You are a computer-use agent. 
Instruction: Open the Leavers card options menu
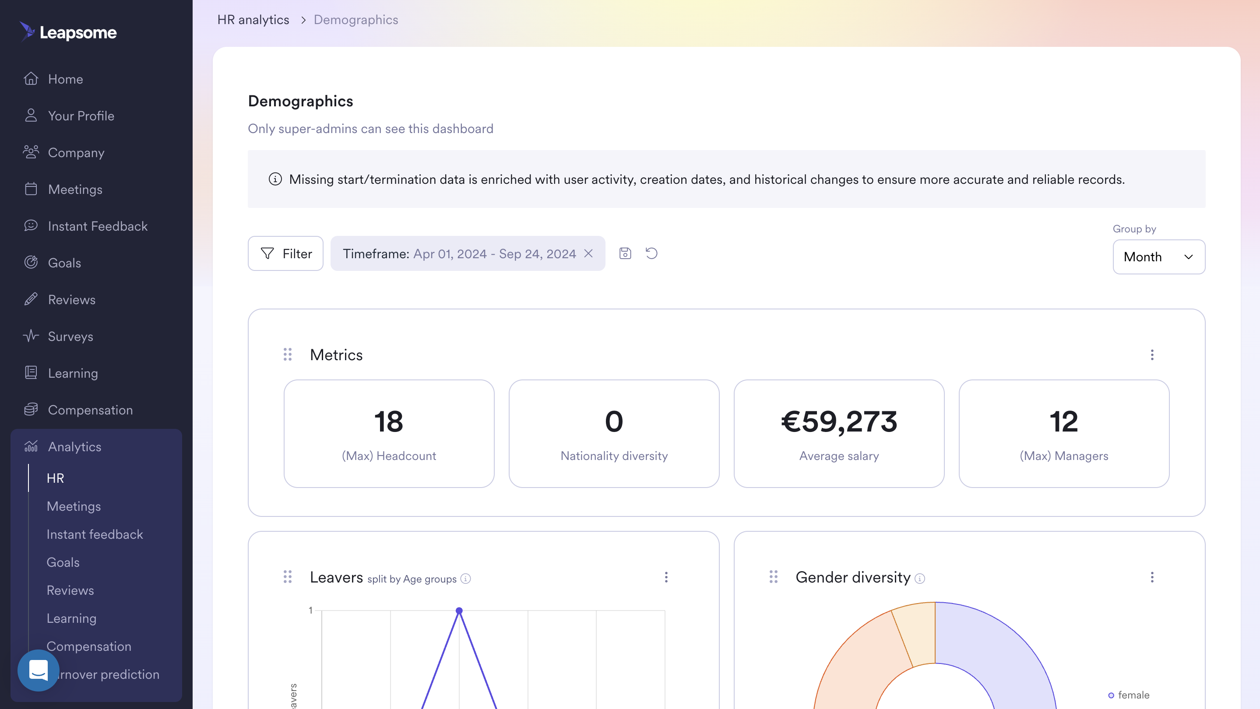coord(666,577)
